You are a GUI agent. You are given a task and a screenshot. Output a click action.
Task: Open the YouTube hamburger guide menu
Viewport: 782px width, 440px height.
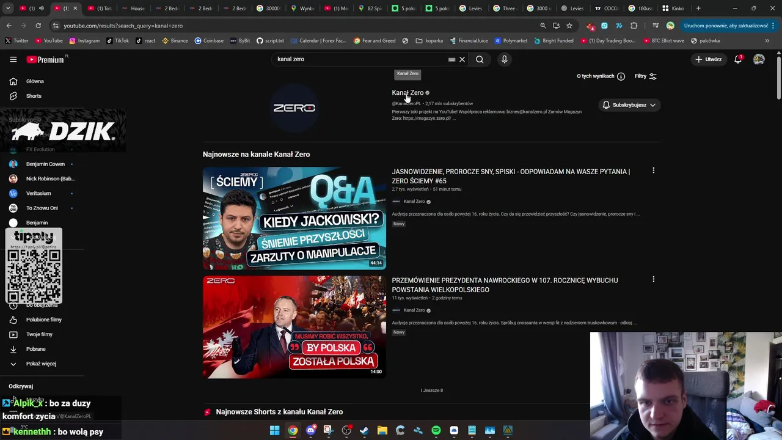pyautogui.click(x=13, y=59)
